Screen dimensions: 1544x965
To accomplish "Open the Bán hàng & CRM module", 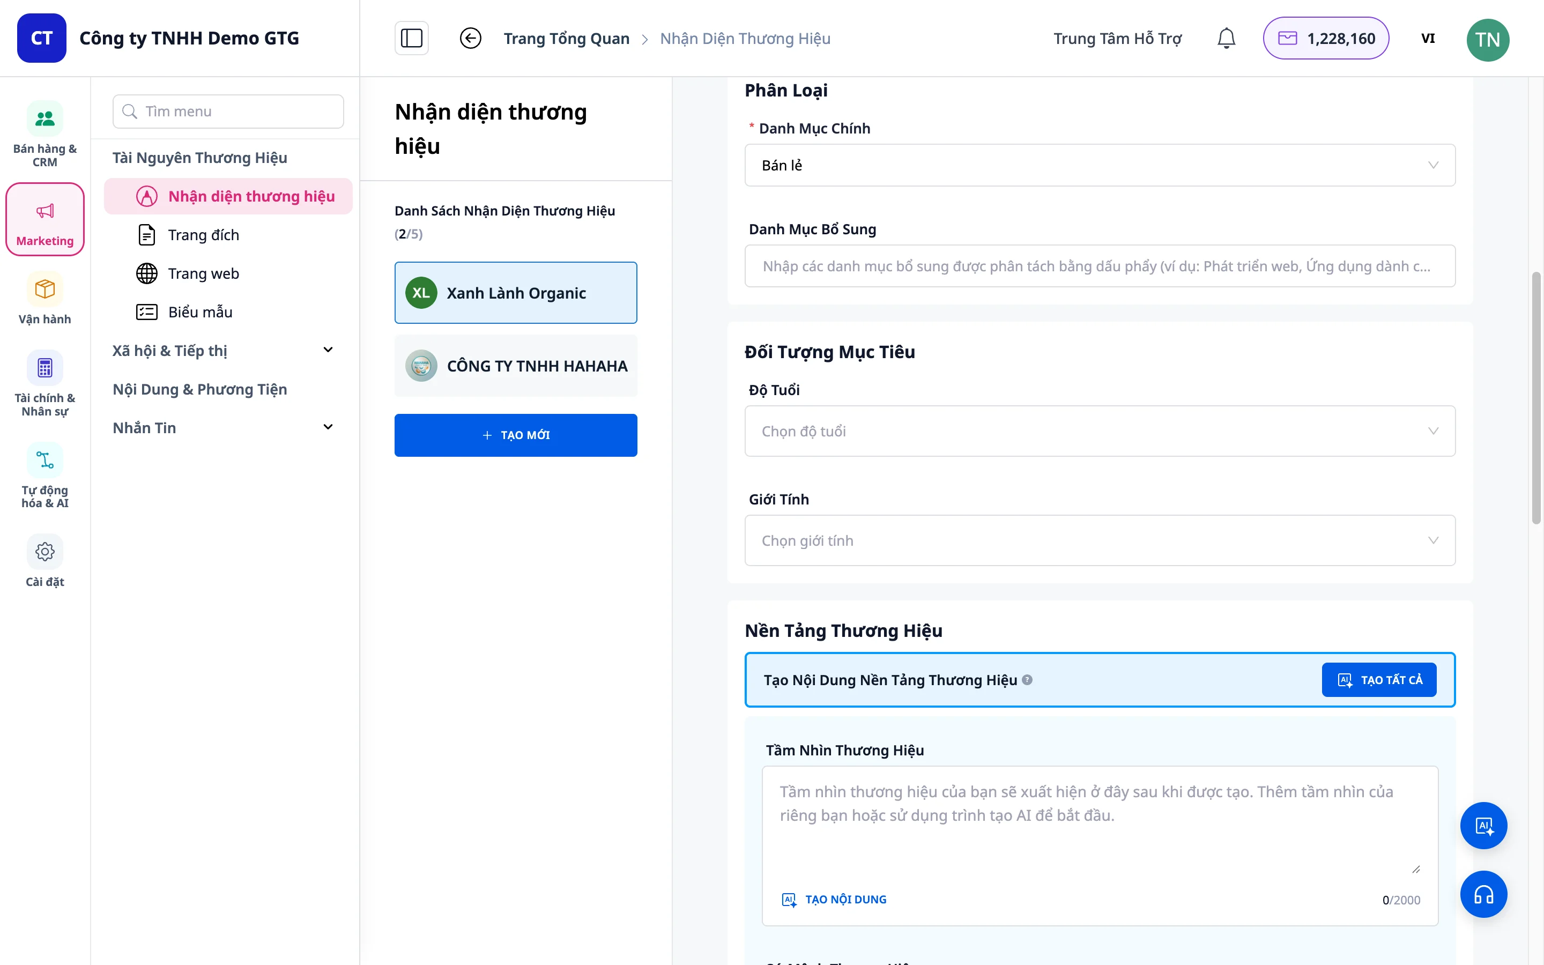I will [x=44, y=135].
